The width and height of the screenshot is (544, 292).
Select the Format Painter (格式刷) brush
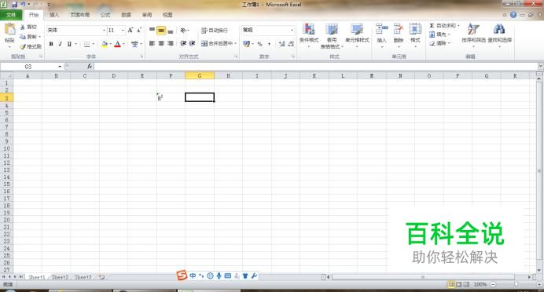(23, 46)
